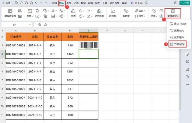This screenshot has width=192, height=123.
Task: Click the 图片 picture icon
Action: click(x=30, y=11)
